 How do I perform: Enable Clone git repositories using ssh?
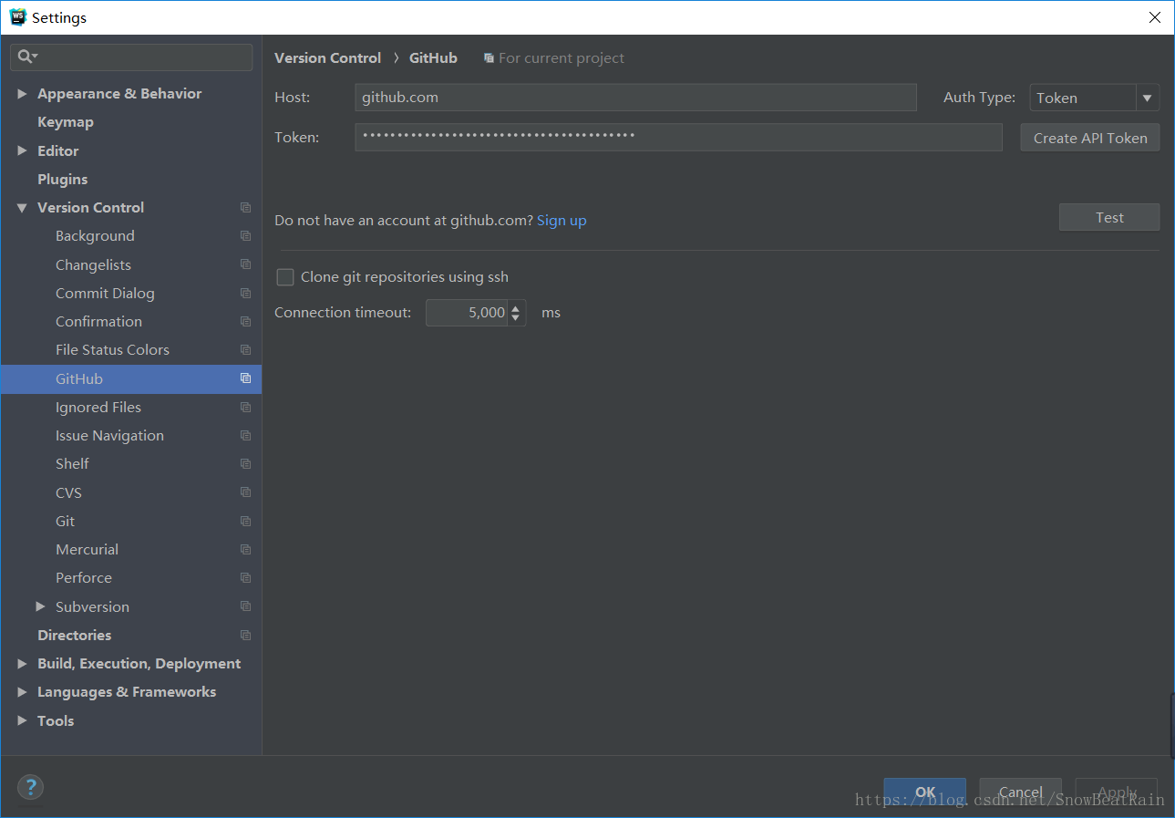285,277
